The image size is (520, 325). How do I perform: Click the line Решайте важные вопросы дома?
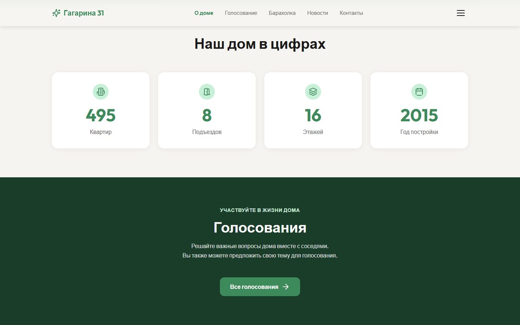[x=260, y=246]
